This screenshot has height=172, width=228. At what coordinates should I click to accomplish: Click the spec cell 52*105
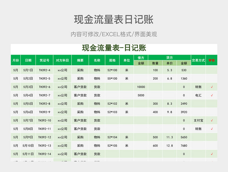click(x=112, y=146)
